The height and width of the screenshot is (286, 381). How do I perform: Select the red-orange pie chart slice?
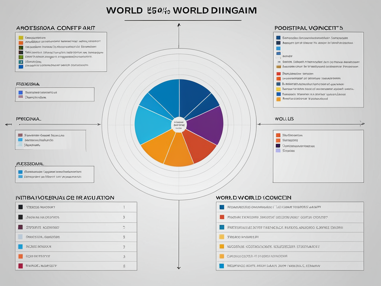pyautogui.click(x=197, y=145)
